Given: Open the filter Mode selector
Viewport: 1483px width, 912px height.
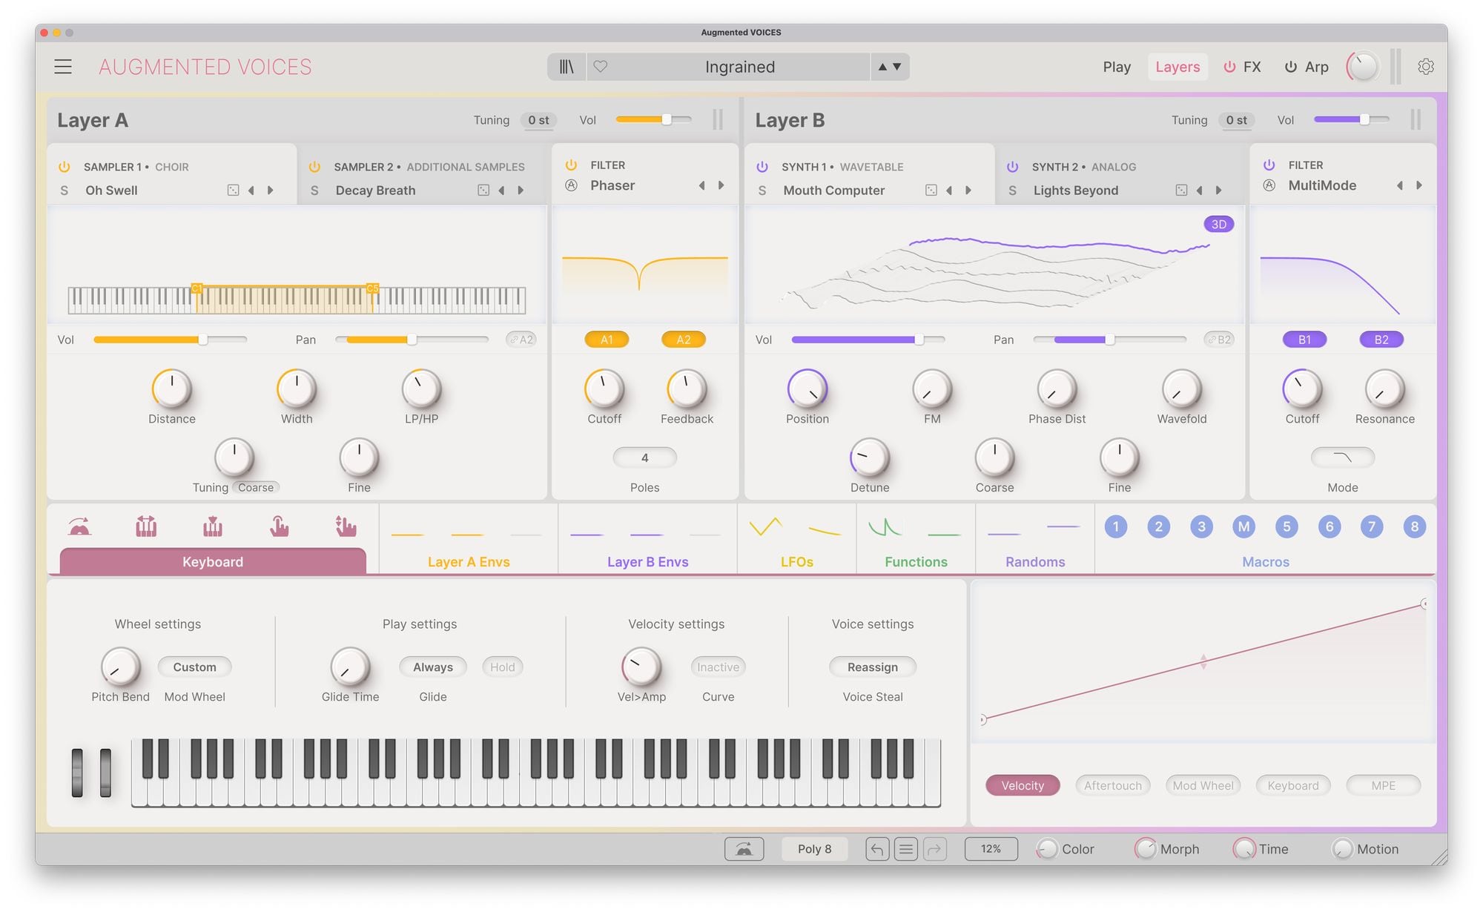Looking at the screenshot, I should 1343,457.
